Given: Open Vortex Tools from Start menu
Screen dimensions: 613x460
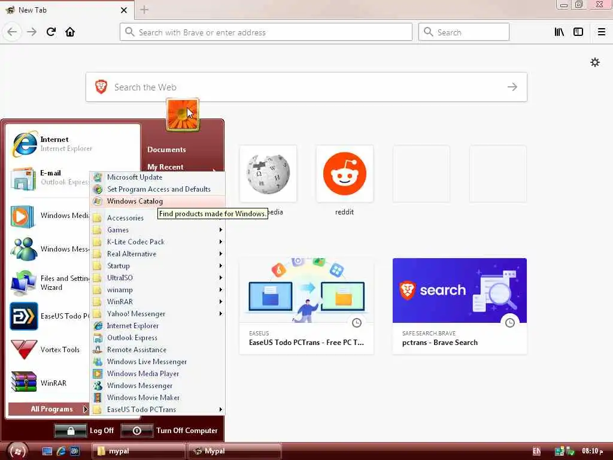Looking at the screenshot, I should pyautogui.click(x=50, y=349).
